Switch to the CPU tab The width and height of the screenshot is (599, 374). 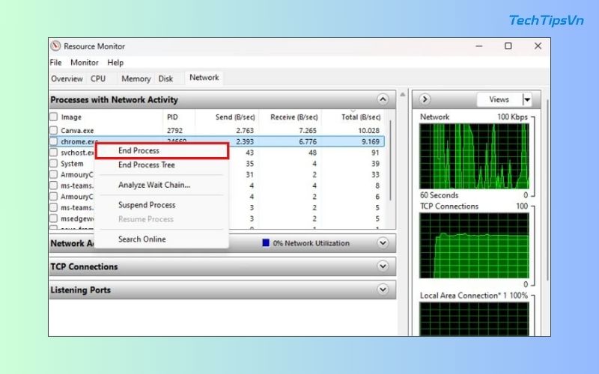(98, 79)
